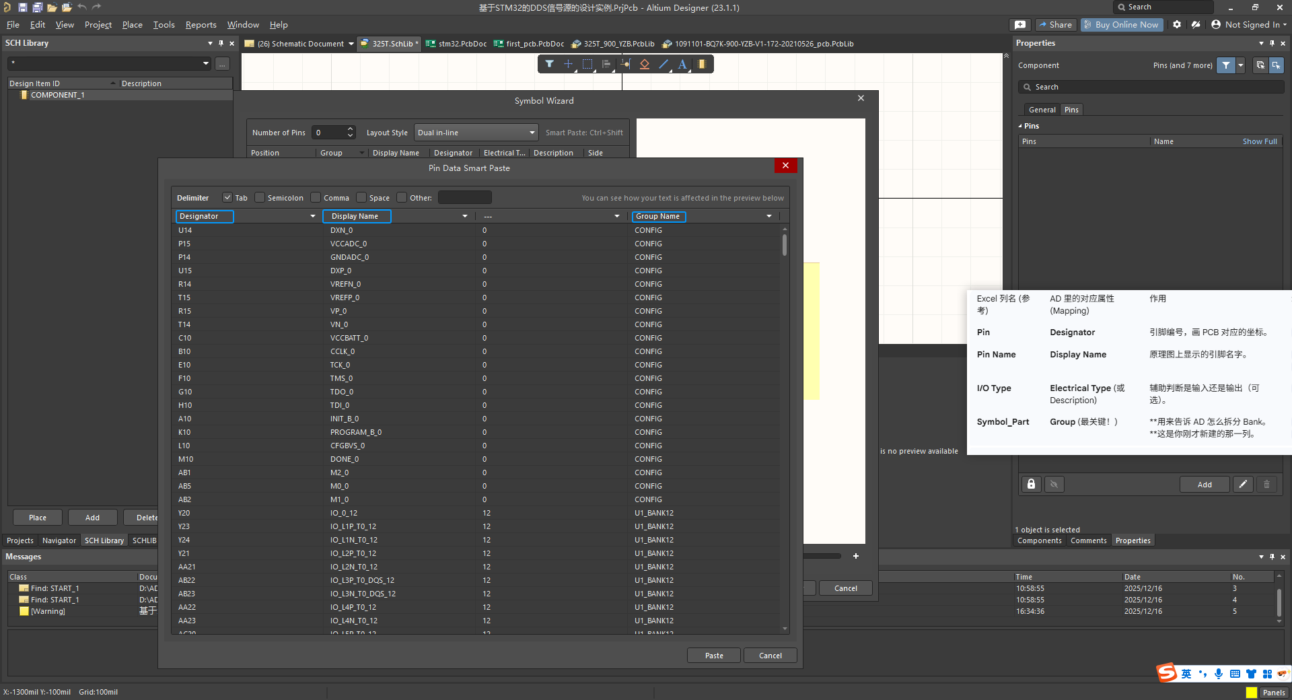Click the Undo arrow icon
Viewport: 1292px width, 700px height.
82,7
